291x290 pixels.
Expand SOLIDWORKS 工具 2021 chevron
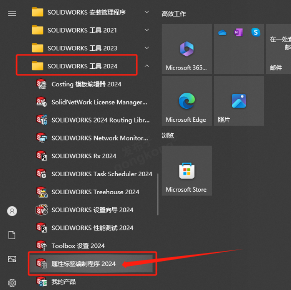pos(147,30)
